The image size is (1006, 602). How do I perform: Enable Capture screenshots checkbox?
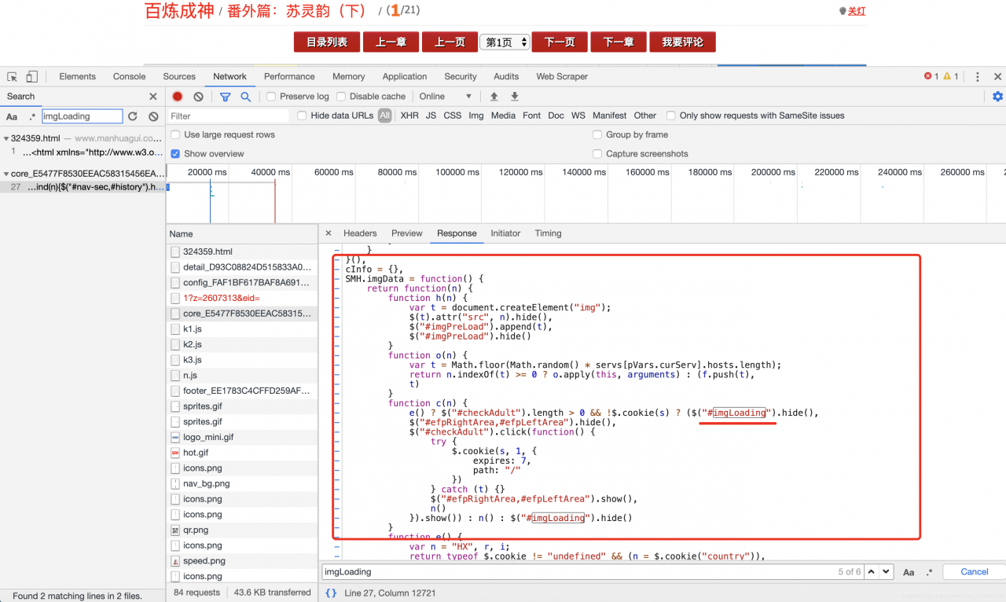click(x=598, y=154)
